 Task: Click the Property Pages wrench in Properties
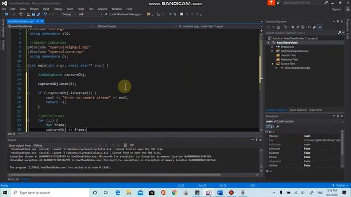tap(278, 126)
